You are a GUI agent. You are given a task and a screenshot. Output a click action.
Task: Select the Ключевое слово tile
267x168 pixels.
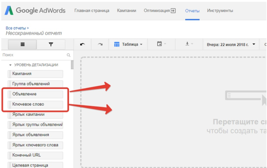click(x=36, y=104)
